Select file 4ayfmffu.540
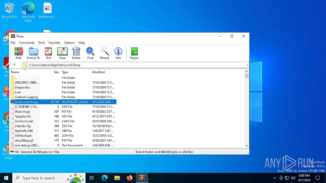This screenshot has width=326, height=183. [63, 131]
